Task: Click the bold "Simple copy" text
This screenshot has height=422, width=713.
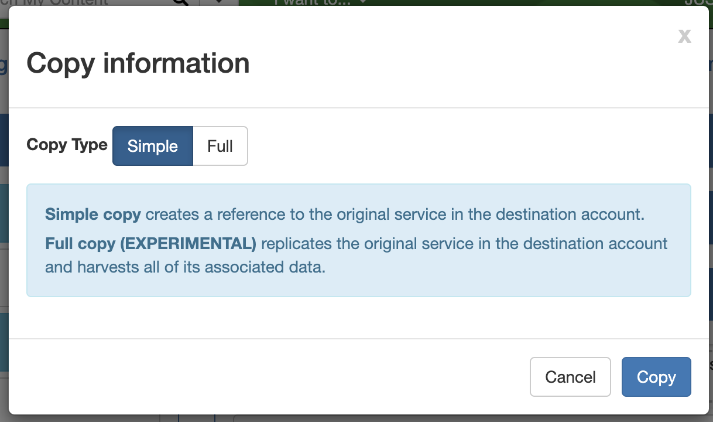Action: coord(93,215)
